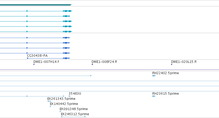This screenshot has width=219, height=118.
Task: Select the thick teal gene span bar
Action: pyautogui.click(x=36, y=5)
